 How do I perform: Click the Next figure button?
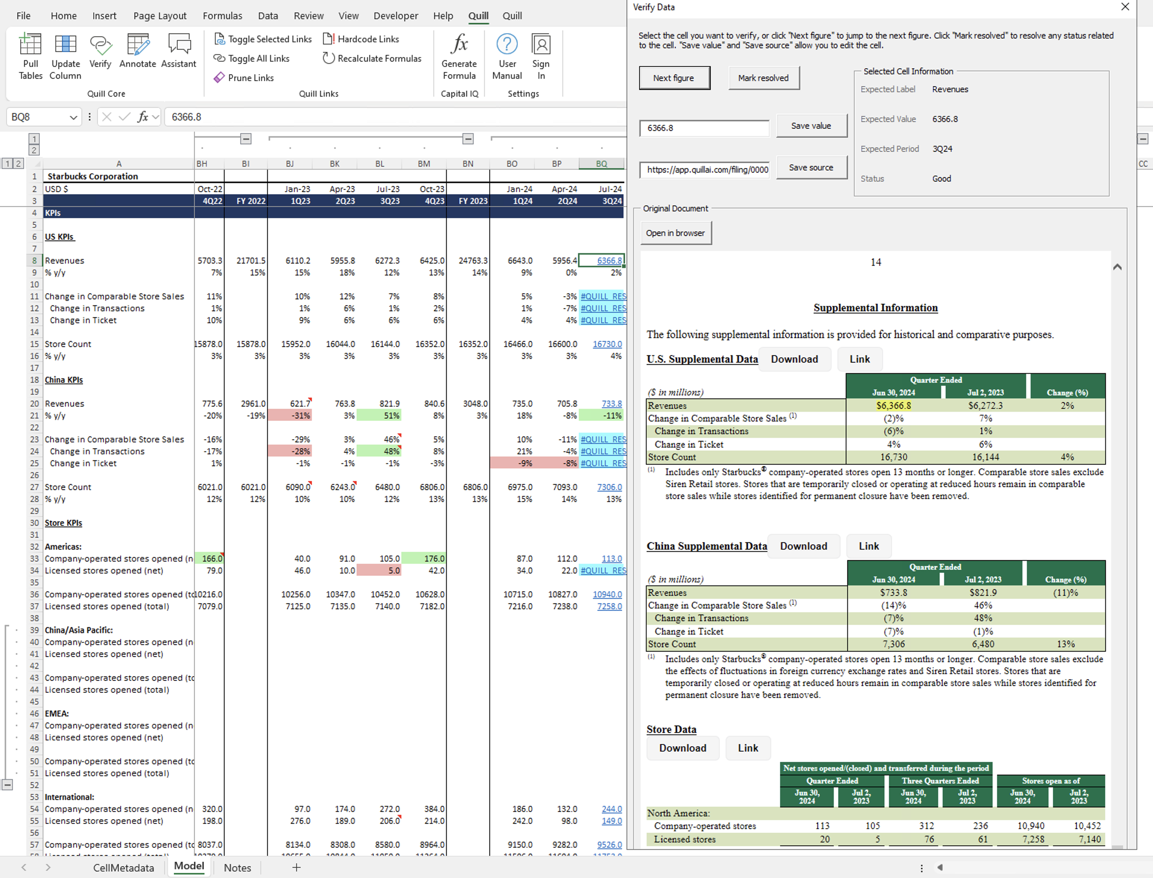point(674,78)
